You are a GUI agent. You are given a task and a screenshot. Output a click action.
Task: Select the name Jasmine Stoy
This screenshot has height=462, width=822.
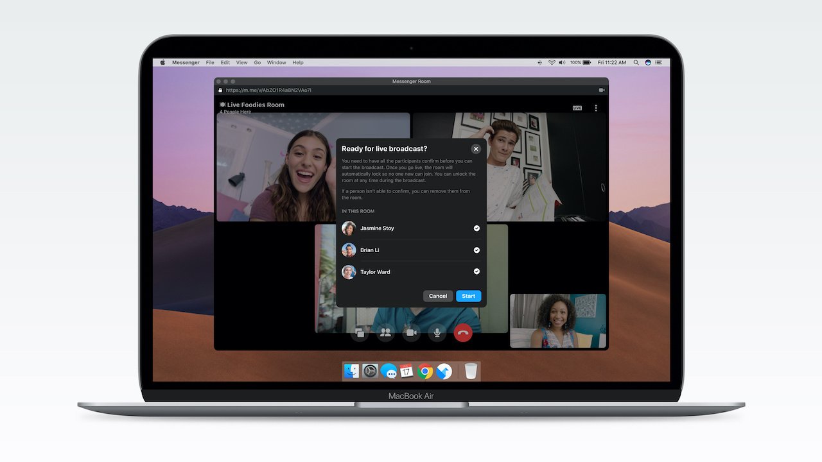coord(377,228)
